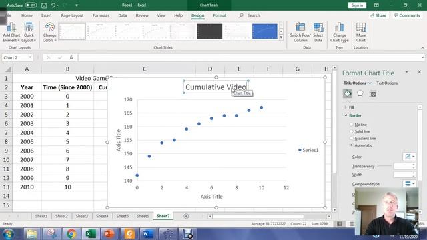The height and width of the screenshot is (240, 427).
Task: Open PowerPoint from the taskbar
Action: pos(109,234)
